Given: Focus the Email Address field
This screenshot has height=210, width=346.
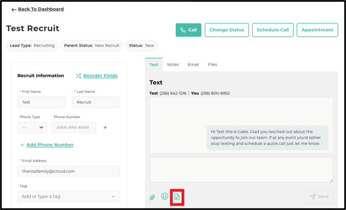Looking at the screenshot, I should pos(69,171).
